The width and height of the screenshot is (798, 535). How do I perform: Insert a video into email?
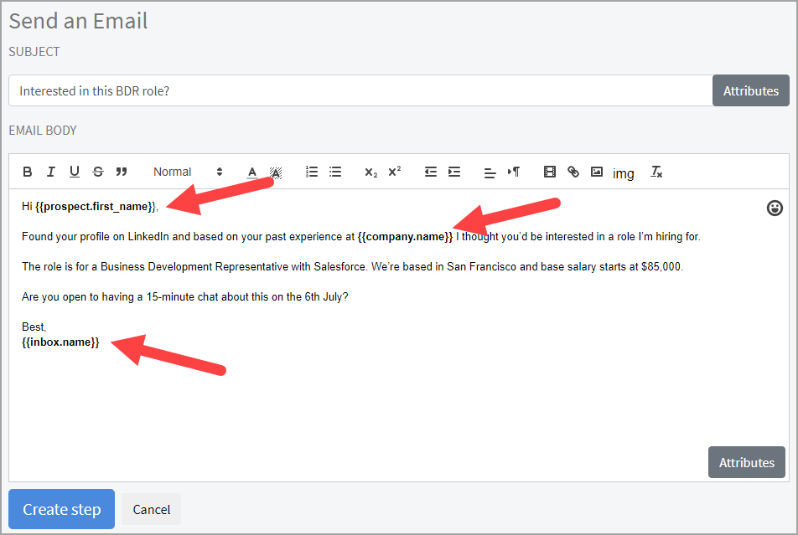tap(550, 172)
